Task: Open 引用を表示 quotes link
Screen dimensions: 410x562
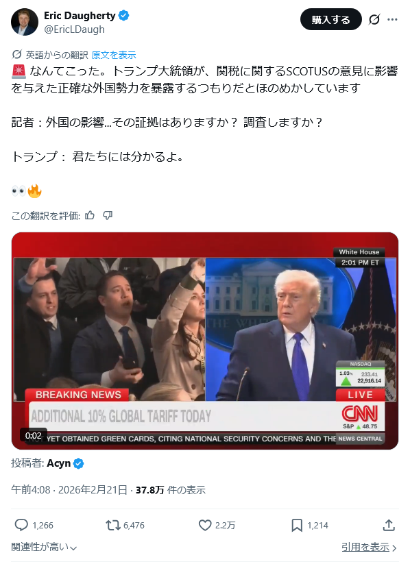Action: tap(369, 547)
